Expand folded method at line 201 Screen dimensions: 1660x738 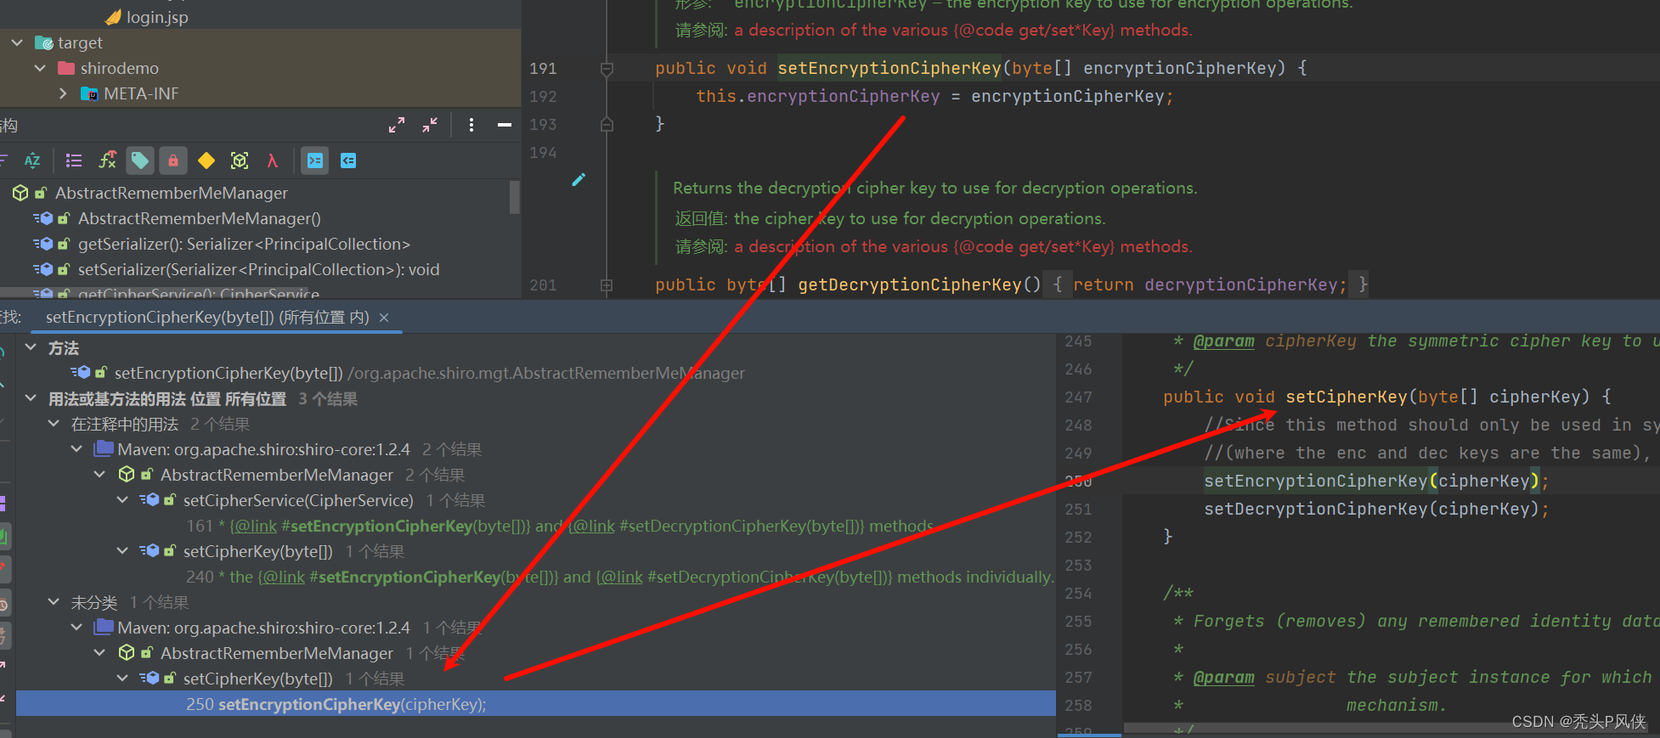click(x=607, y=285)
